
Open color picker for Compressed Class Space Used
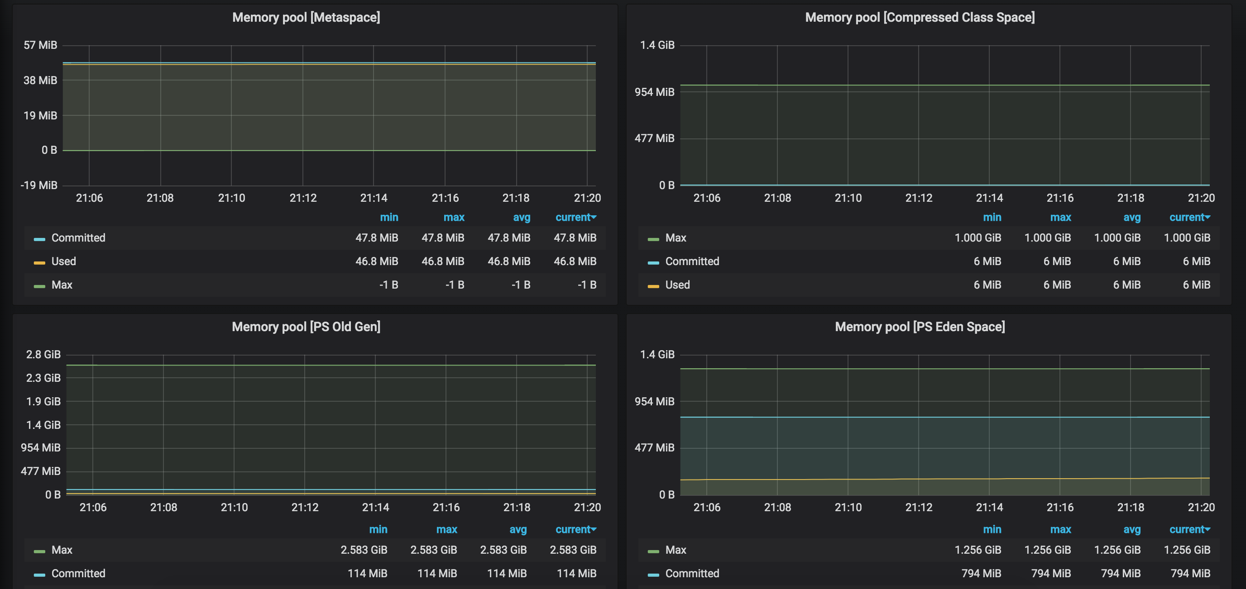click(x=653, y=286)
